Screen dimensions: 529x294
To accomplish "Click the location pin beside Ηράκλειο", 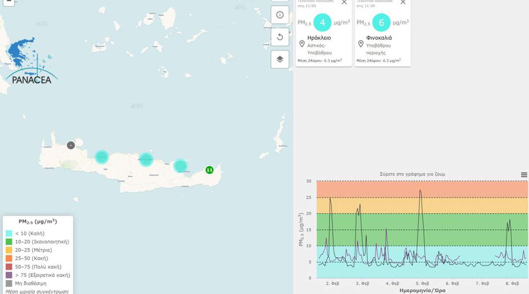I will click(x=302, y=44).
